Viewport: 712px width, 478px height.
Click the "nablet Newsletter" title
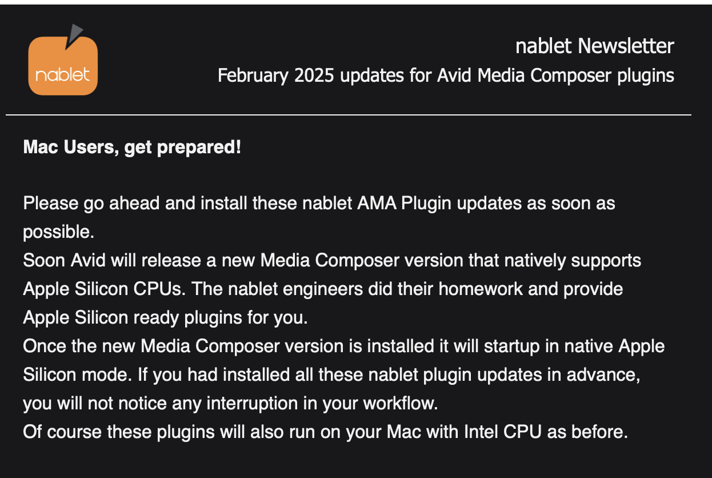(594, 46)
